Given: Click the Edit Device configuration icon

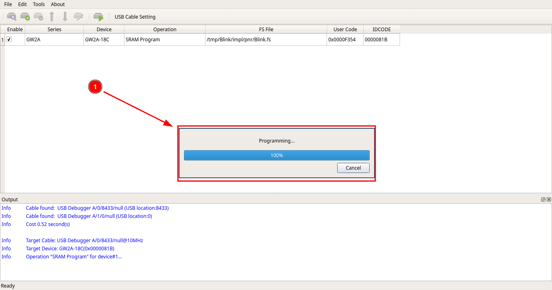Looking at the screenshot, I should point(78,17).
